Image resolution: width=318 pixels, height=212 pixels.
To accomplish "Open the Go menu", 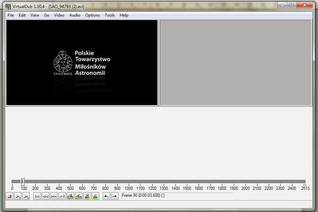I will pos(47,15).
